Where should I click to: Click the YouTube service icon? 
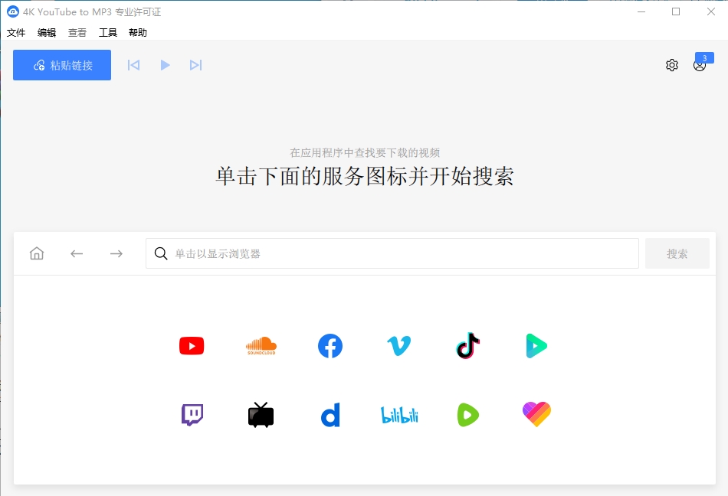click(x=192, y=346)
